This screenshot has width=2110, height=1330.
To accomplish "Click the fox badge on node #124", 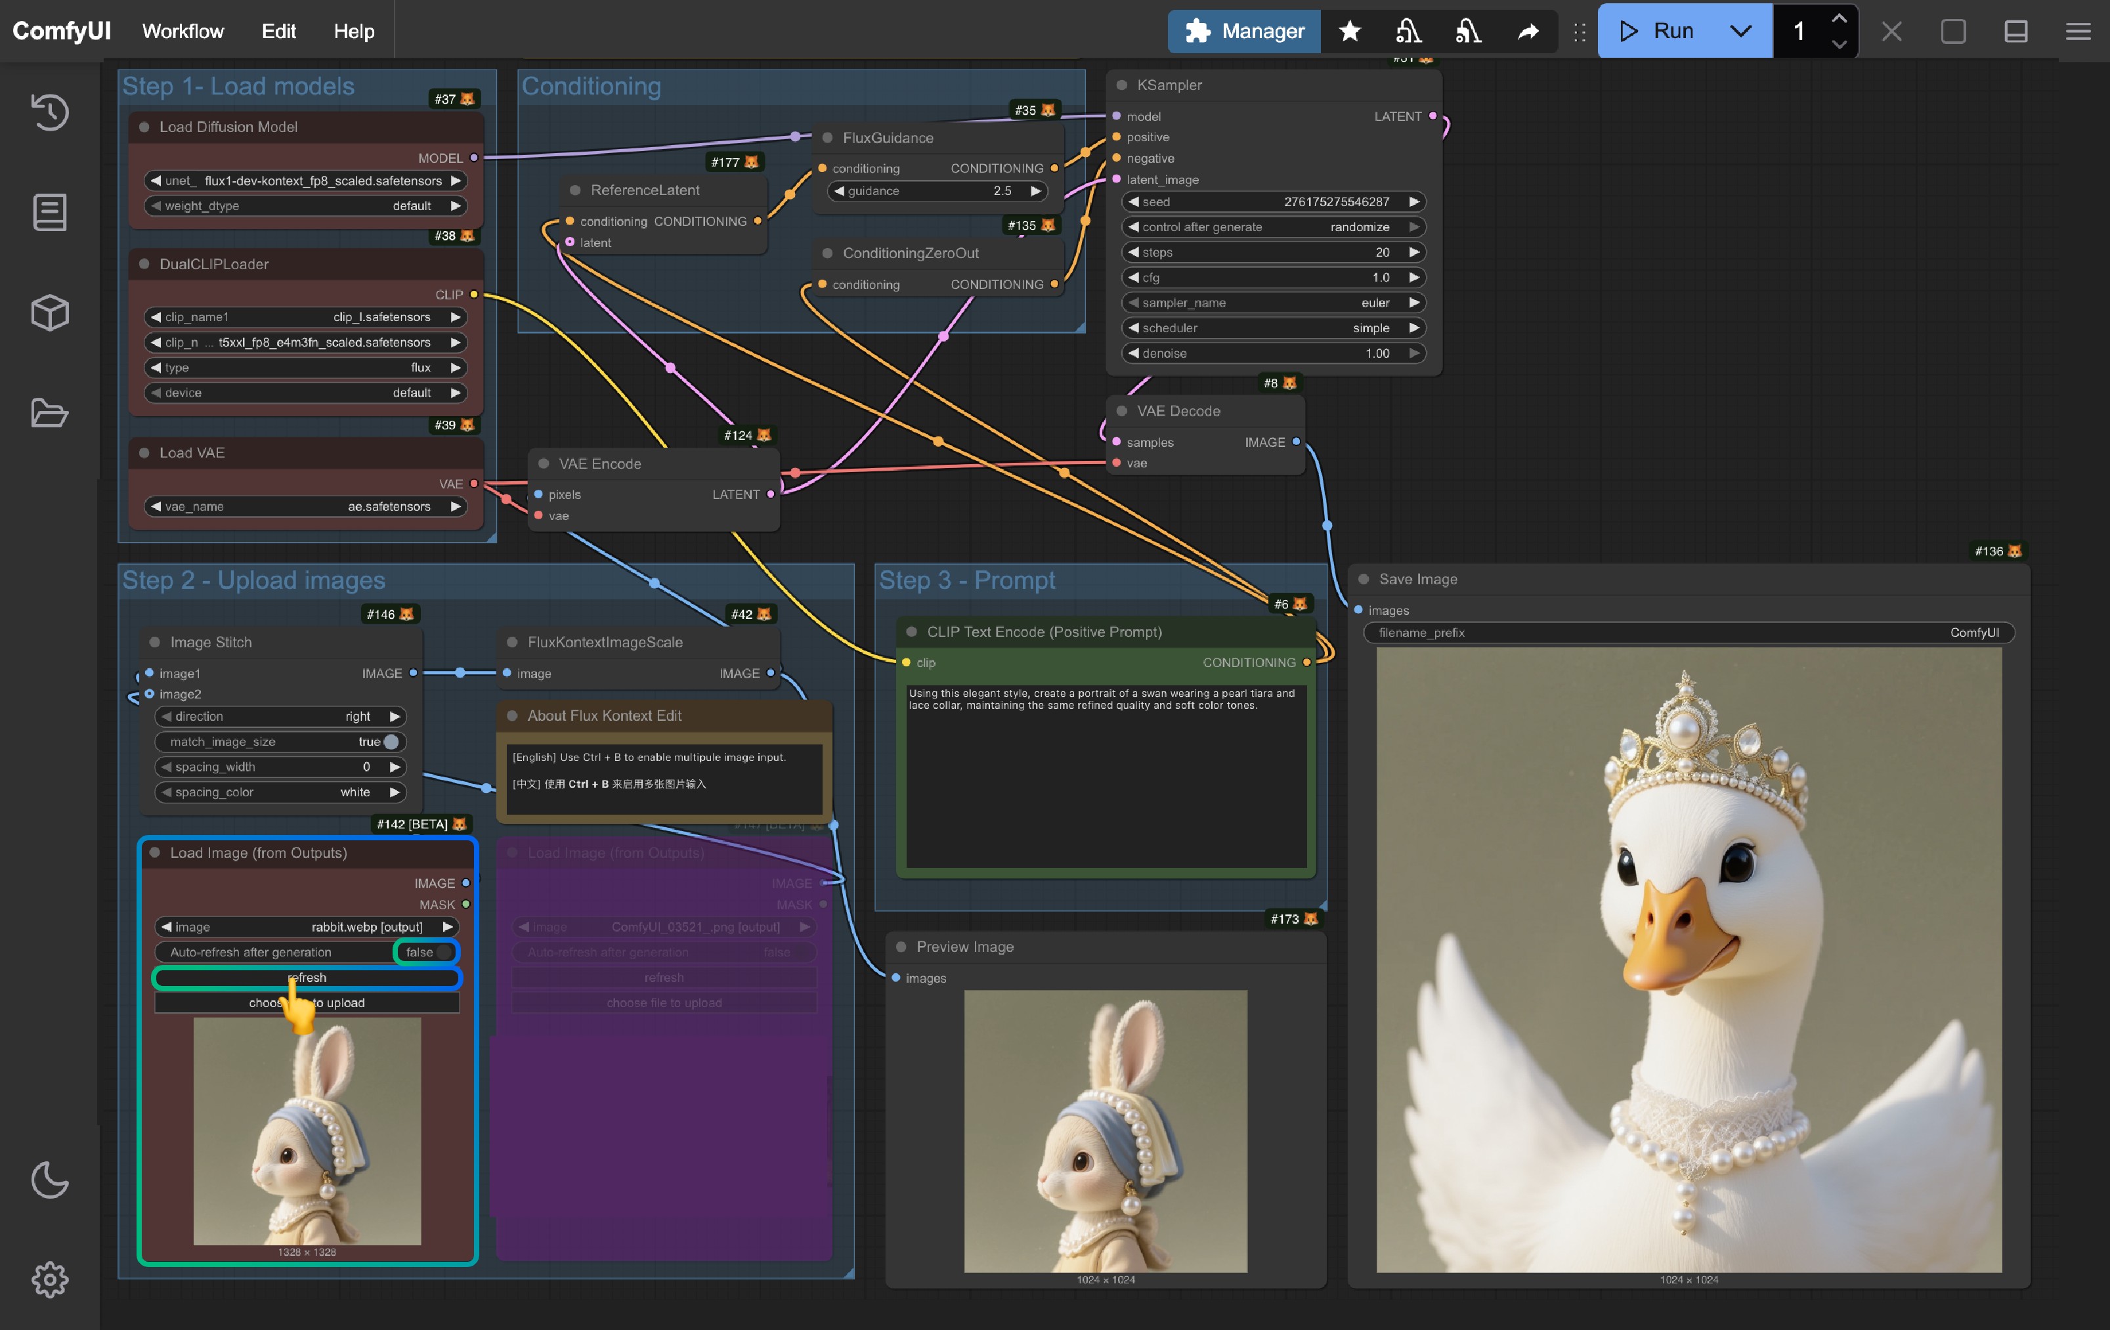I will point(764,435).
